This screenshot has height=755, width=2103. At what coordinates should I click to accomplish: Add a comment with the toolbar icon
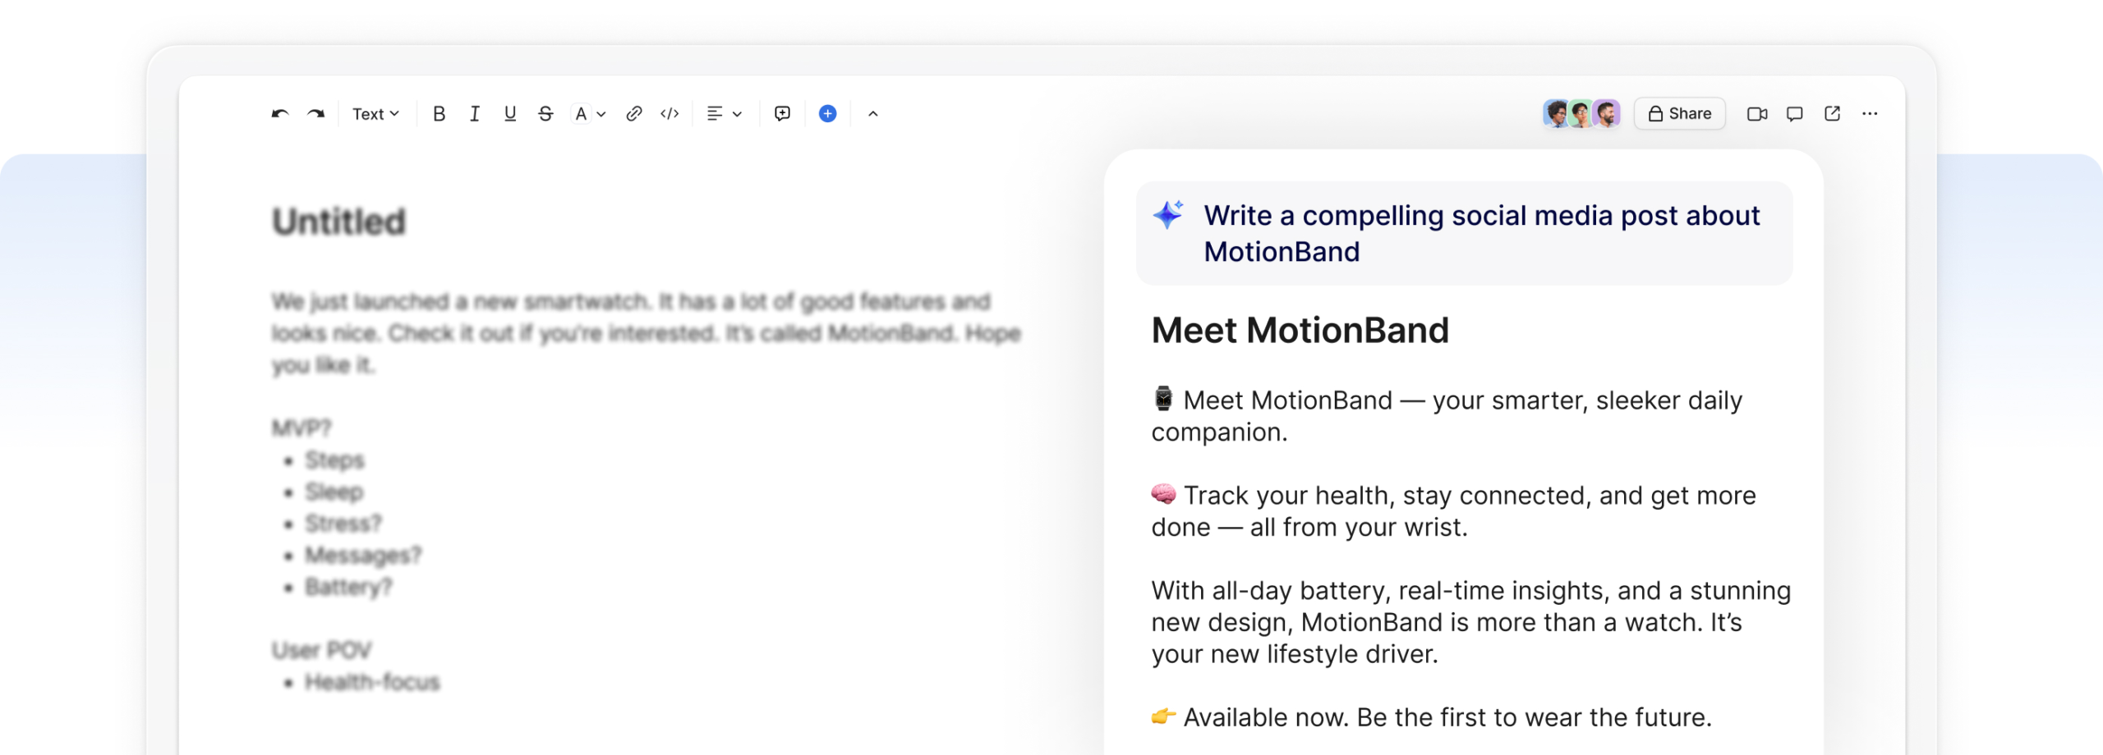pos(782,114)
